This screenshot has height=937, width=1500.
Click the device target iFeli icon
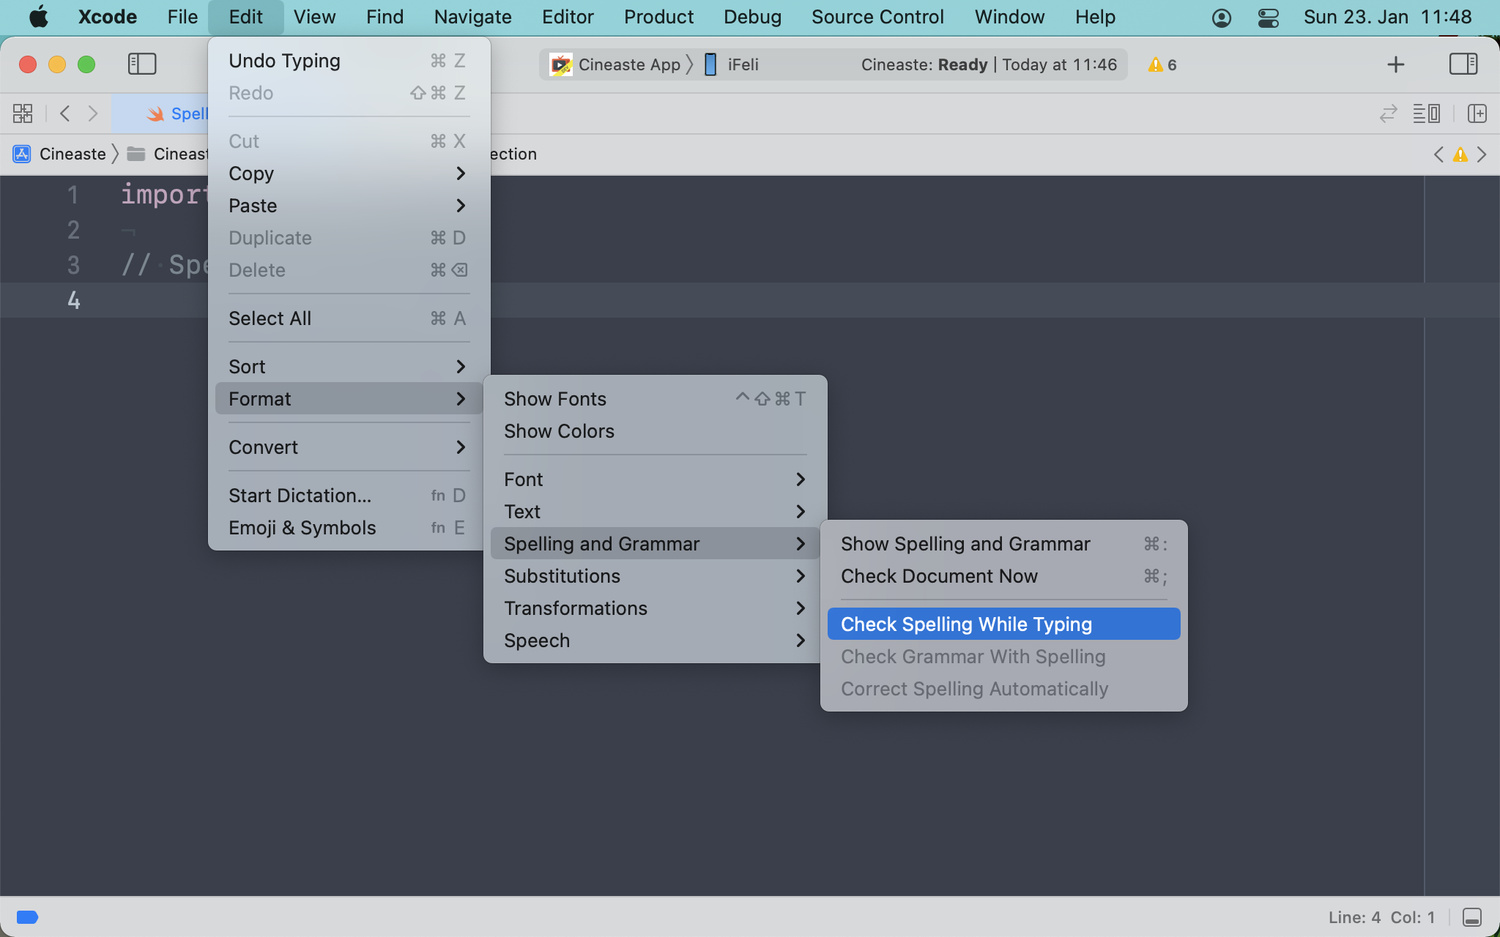[x=710, y=64]
